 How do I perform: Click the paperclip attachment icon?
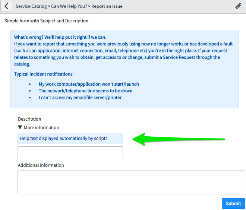click(238, 6)
